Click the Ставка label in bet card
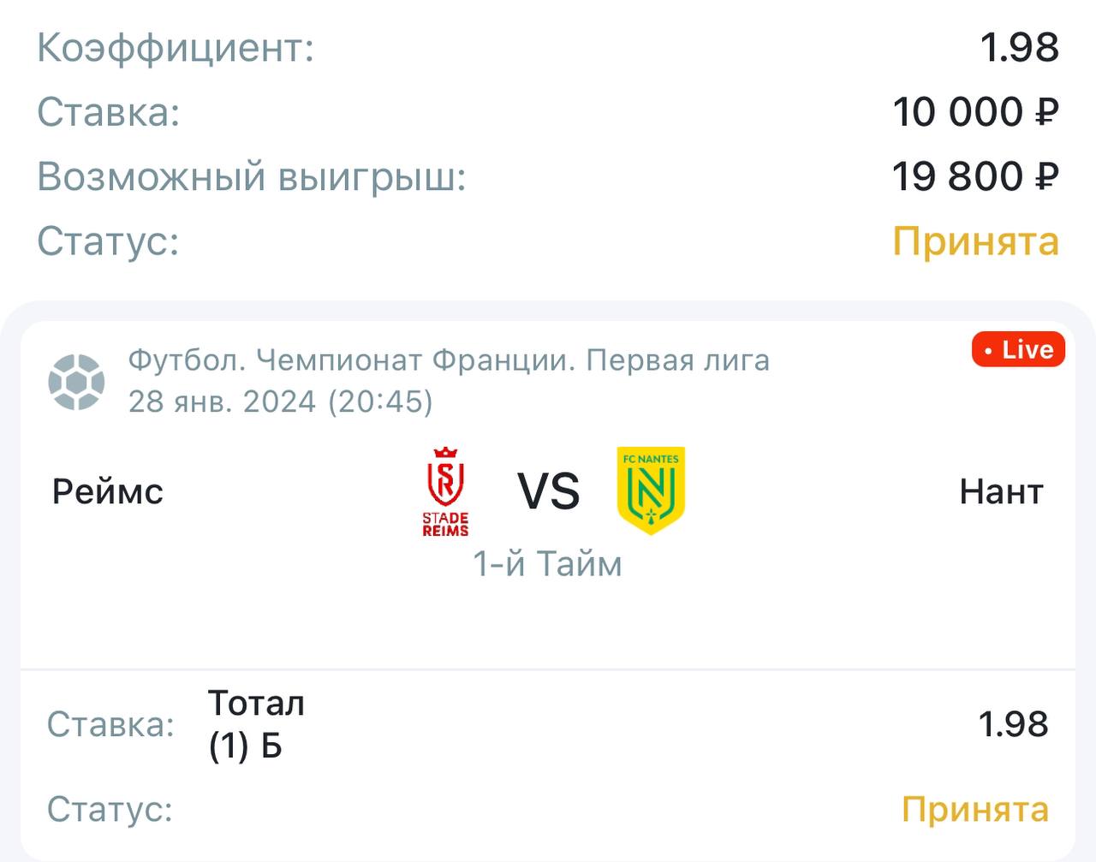Image resolution: width=1096 pixels, height=862 pixels. point(110,724)
